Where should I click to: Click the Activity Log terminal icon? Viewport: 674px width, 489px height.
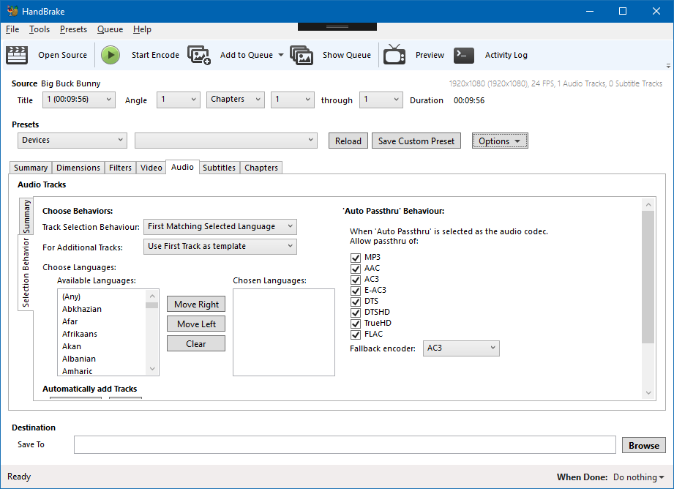pyautogui.click(x=464, y=55)
